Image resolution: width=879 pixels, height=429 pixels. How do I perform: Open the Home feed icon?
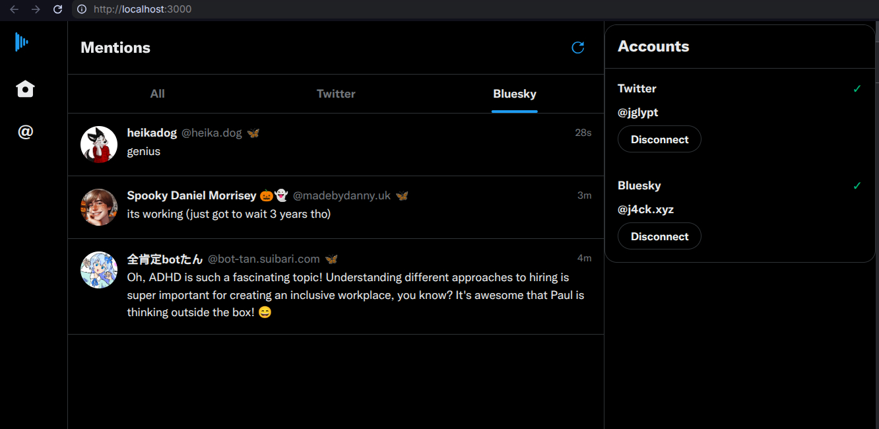[25, 88]
